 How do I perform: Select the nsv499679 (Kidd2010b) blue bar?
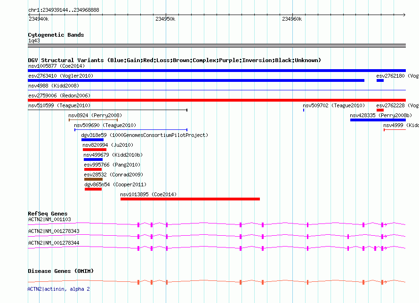(93, 159)
